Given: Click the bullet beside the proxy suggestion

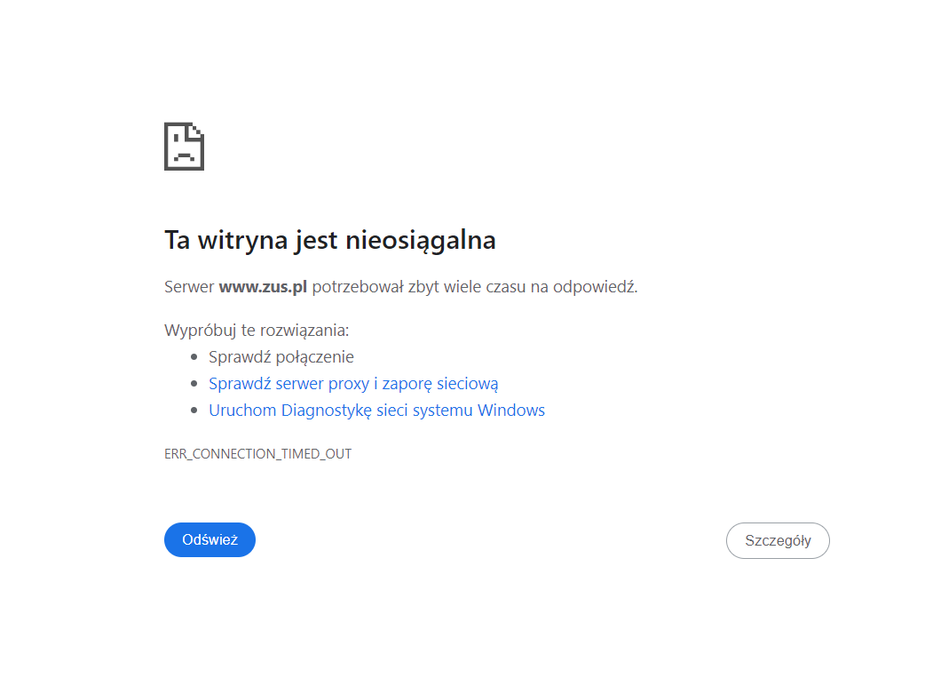Looking at the screenshot, I should tap(193, 383).
